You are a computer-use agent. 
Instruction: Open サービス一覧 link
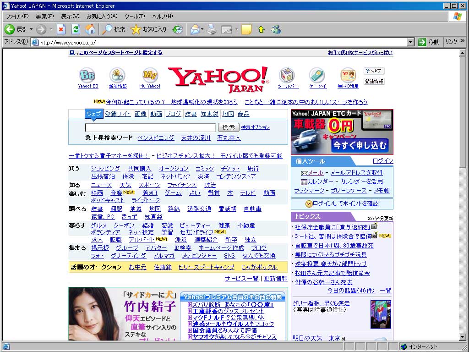[241, 279]
